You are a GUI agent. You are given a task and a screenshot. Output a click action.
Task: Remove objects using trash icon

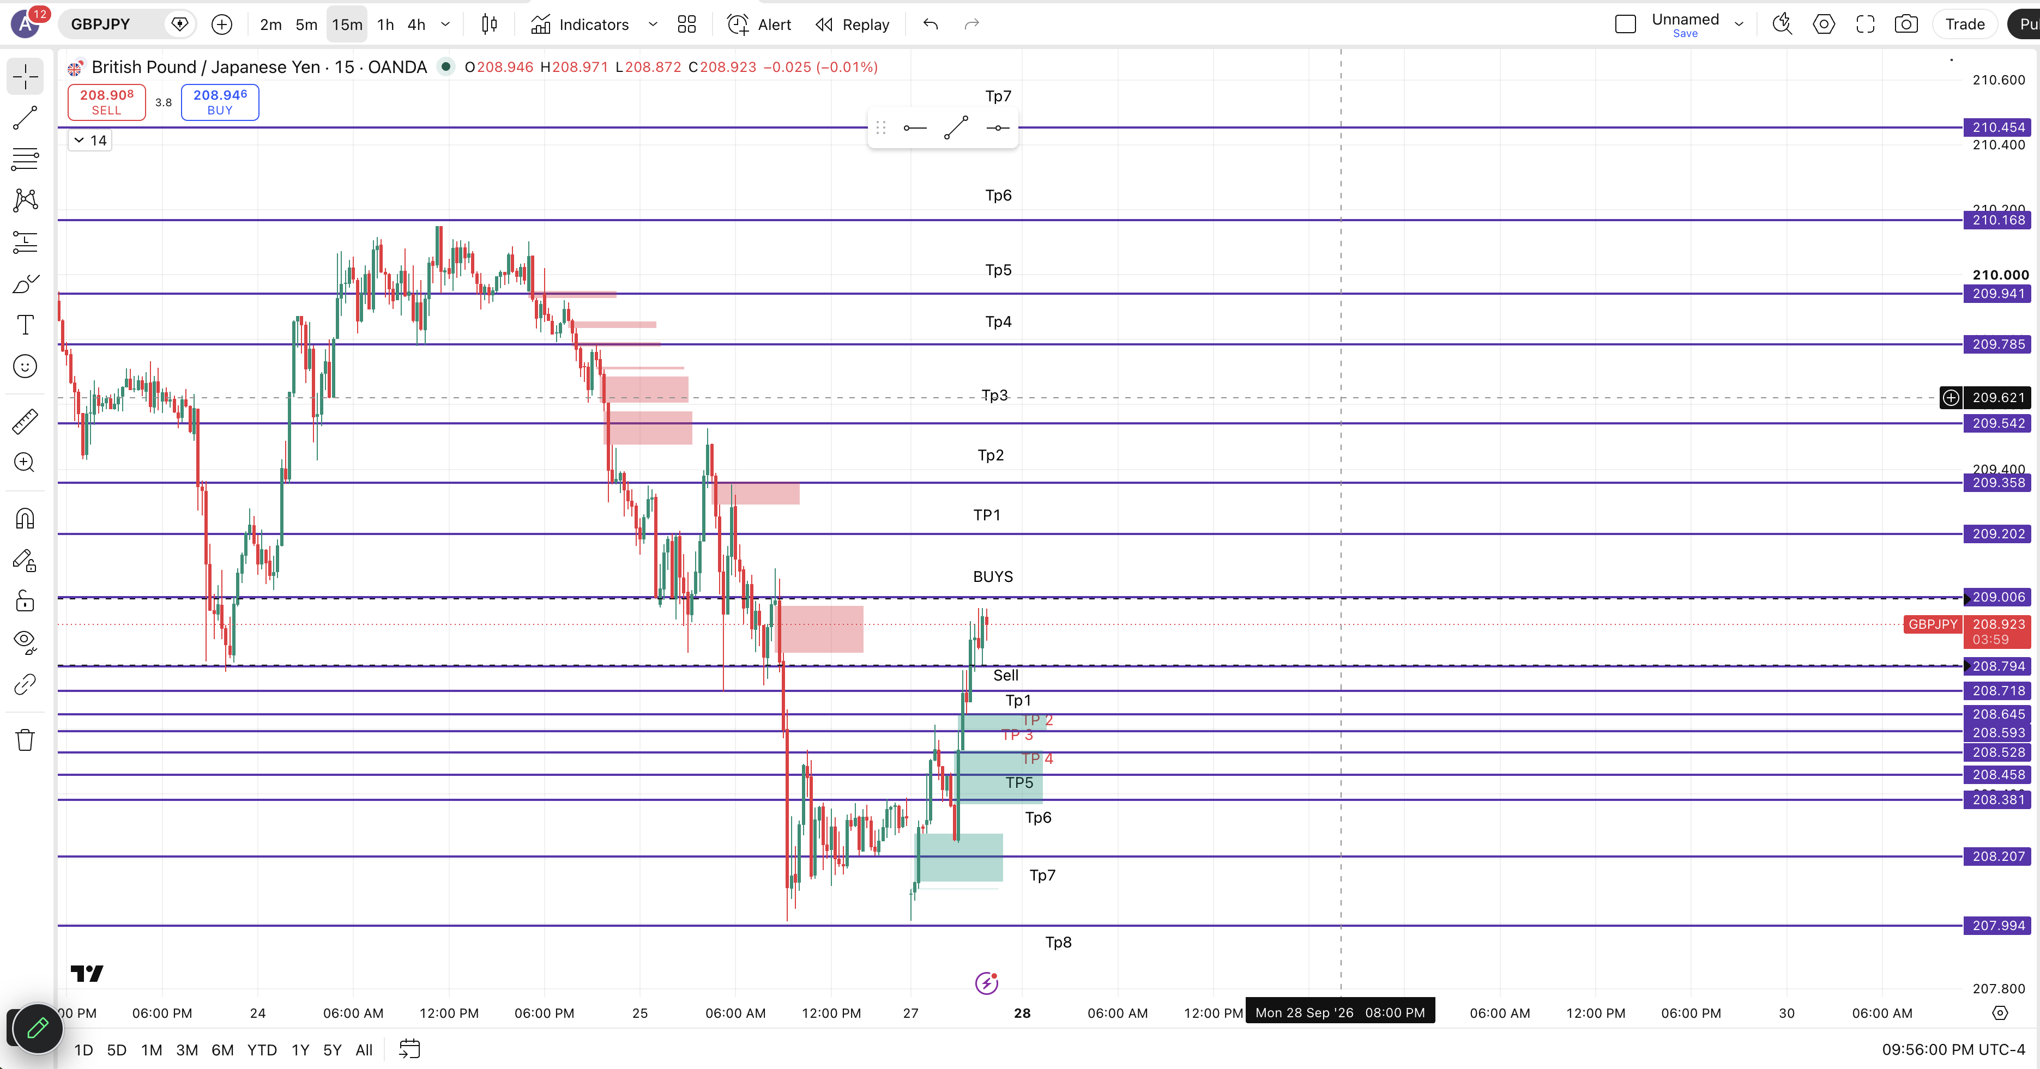(25, 740)
